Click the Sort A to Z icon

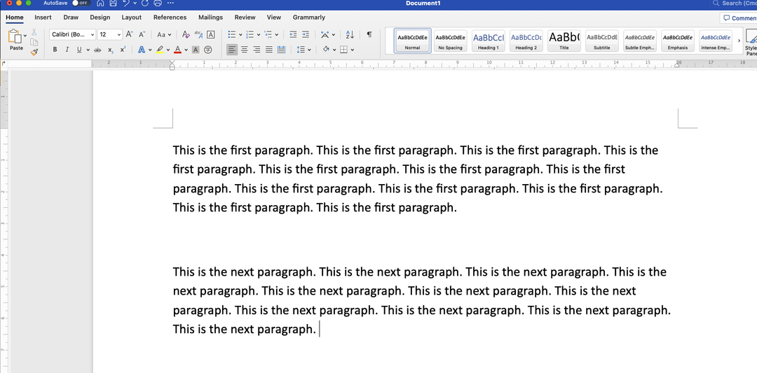[x=350, y=34]
